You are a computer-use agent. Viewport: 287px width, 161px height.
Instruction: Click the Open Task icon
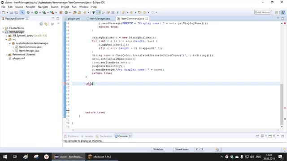click(79, 13)
